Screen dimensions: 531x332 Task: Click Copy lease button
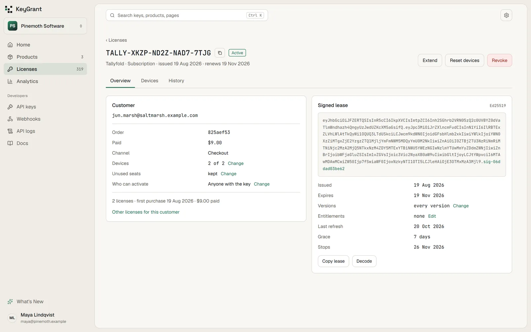point(333,261)
